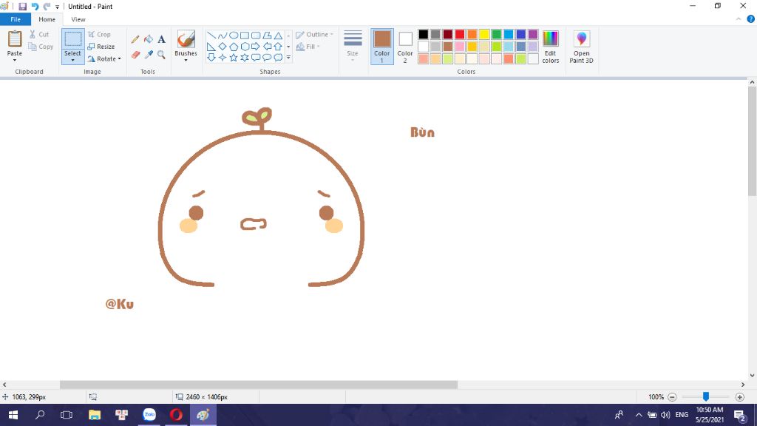Select the Color picker eyedropper tool
This screenshot has height=426, width=757.
pos(149,55)
